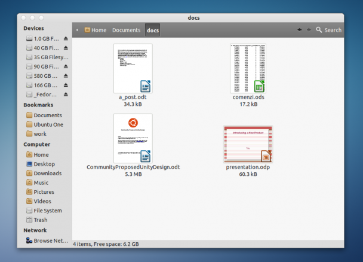This screenshot has height=262, width=363.
Task: Click the comenzi.ods file name
Action: (x=248, y=97)
